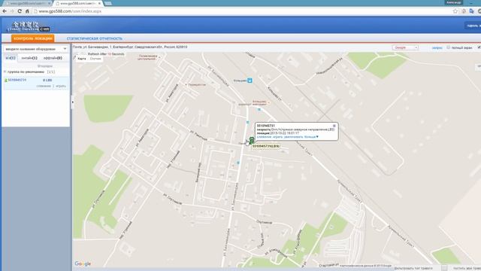Click the device label below the map marker

[x=266, y=146]
